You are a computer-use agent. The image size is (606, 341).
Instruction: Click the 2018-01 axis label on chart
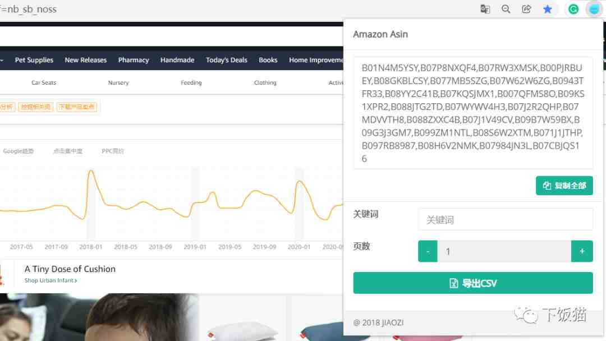click(x=91, y=247)
